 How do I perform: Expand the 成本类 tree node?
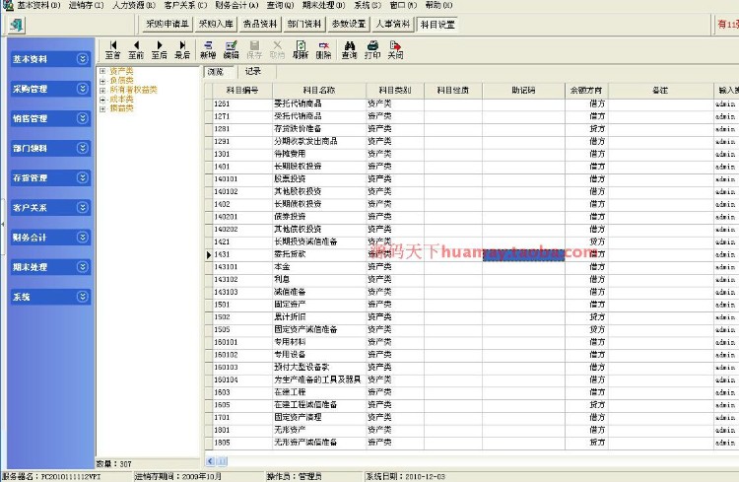point(102,100)
